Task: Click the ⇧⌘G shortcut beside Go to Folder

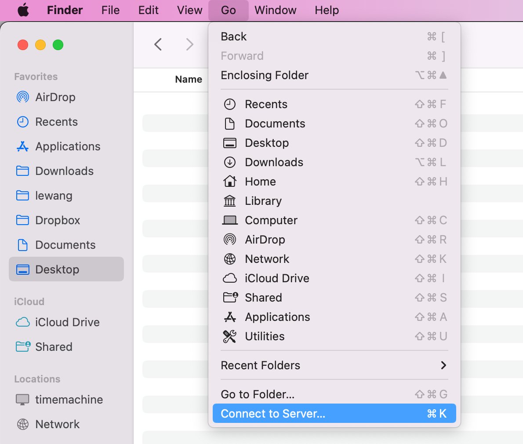Action: [x=431, y=394]
